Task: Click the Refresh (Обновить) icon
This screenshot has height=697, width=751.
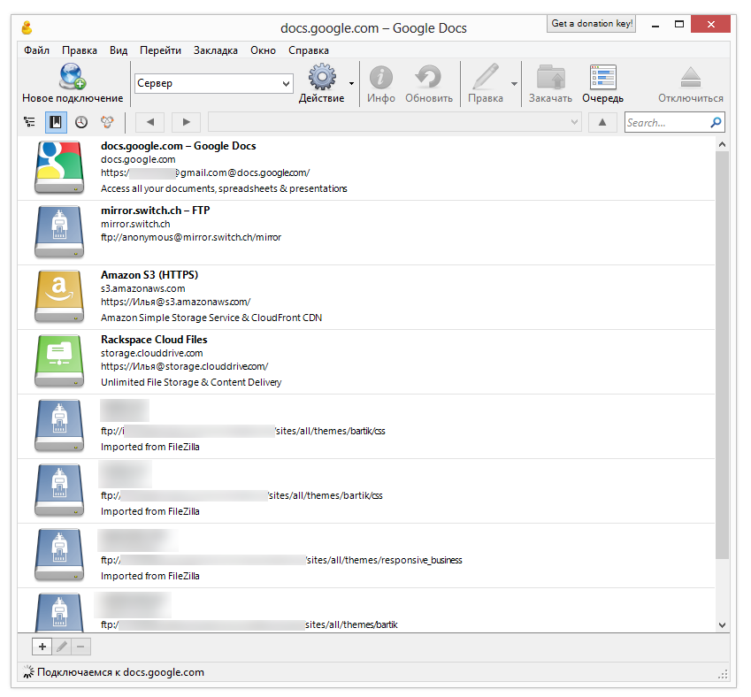Action: point(428,77)
